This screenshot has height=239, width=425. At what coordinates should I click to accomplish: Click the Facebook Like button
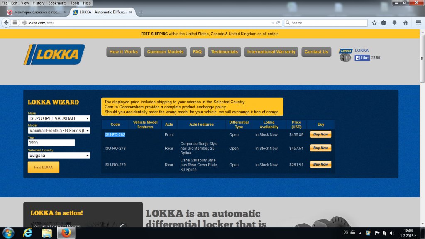pyautogui.click(x=362, y=58)
